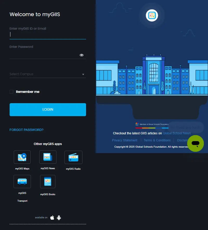Open the Global School News link
Viewport: 208px width, 230px height.
(177, 133)
